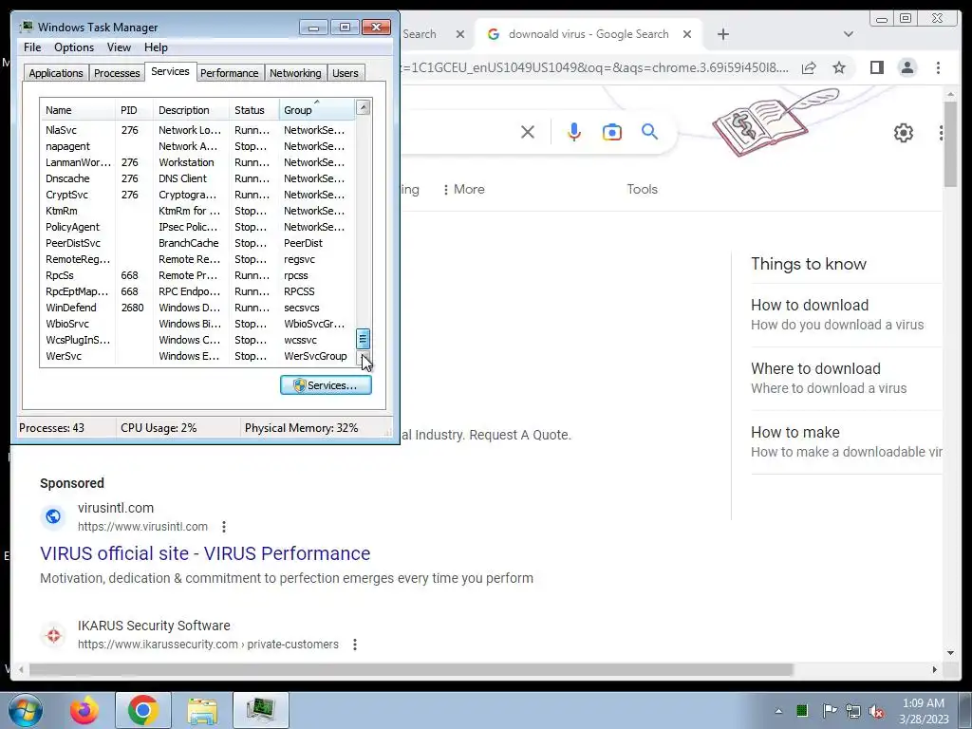Switch to the Applications tab
Image resolution: width=972 pixels, height=729 pixels.
click(x=56, y=72)
